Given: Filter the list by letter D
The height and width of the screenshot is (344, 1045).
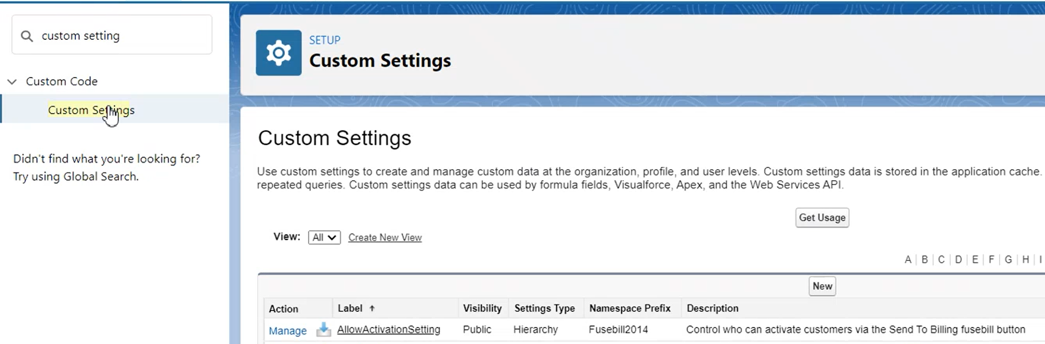Looking at the screenshot, I should pyautogui.click(x=958, y=260).
